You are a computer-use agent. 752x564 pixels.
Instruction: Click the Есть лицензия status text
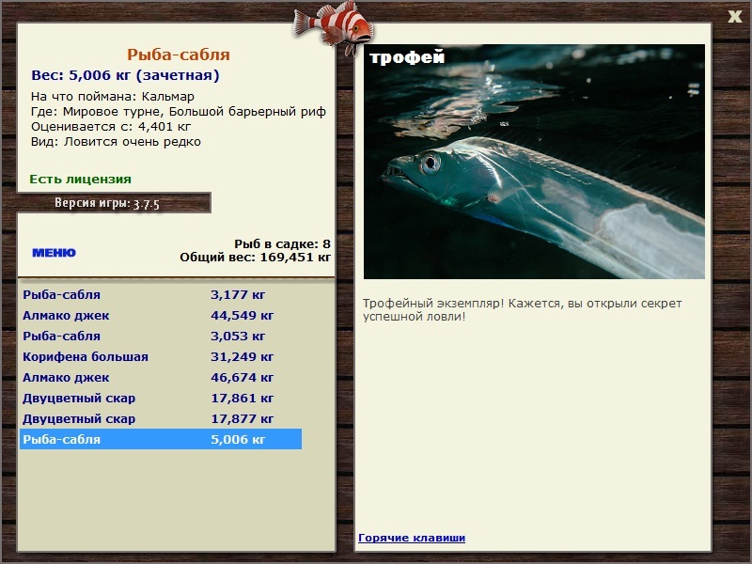[80, 179]
